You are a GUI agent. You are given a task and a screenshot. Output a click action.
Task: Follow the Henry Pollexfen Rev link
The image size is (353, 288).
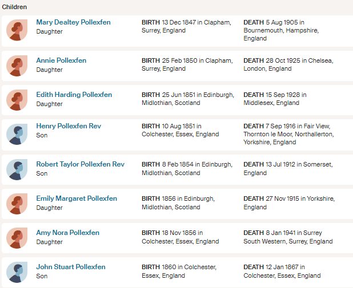point(68,125)
